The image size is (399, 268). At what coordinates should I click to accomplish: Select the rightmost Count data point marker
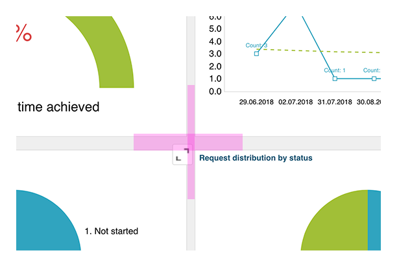[x=374, y=78]
